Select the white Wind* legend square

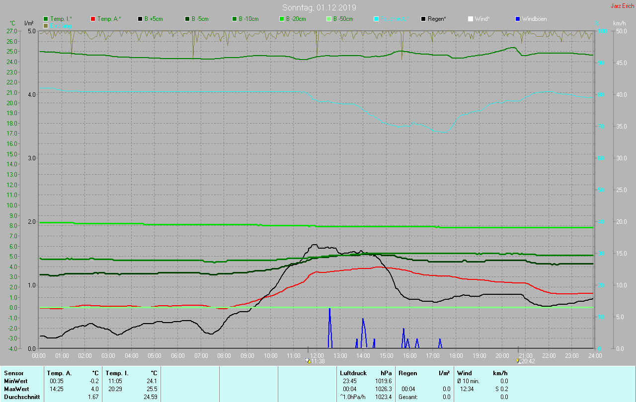click(471, 19)
